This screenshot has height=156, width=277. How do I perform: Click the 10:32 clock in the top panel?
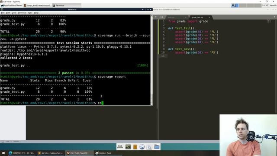[265, 6]
